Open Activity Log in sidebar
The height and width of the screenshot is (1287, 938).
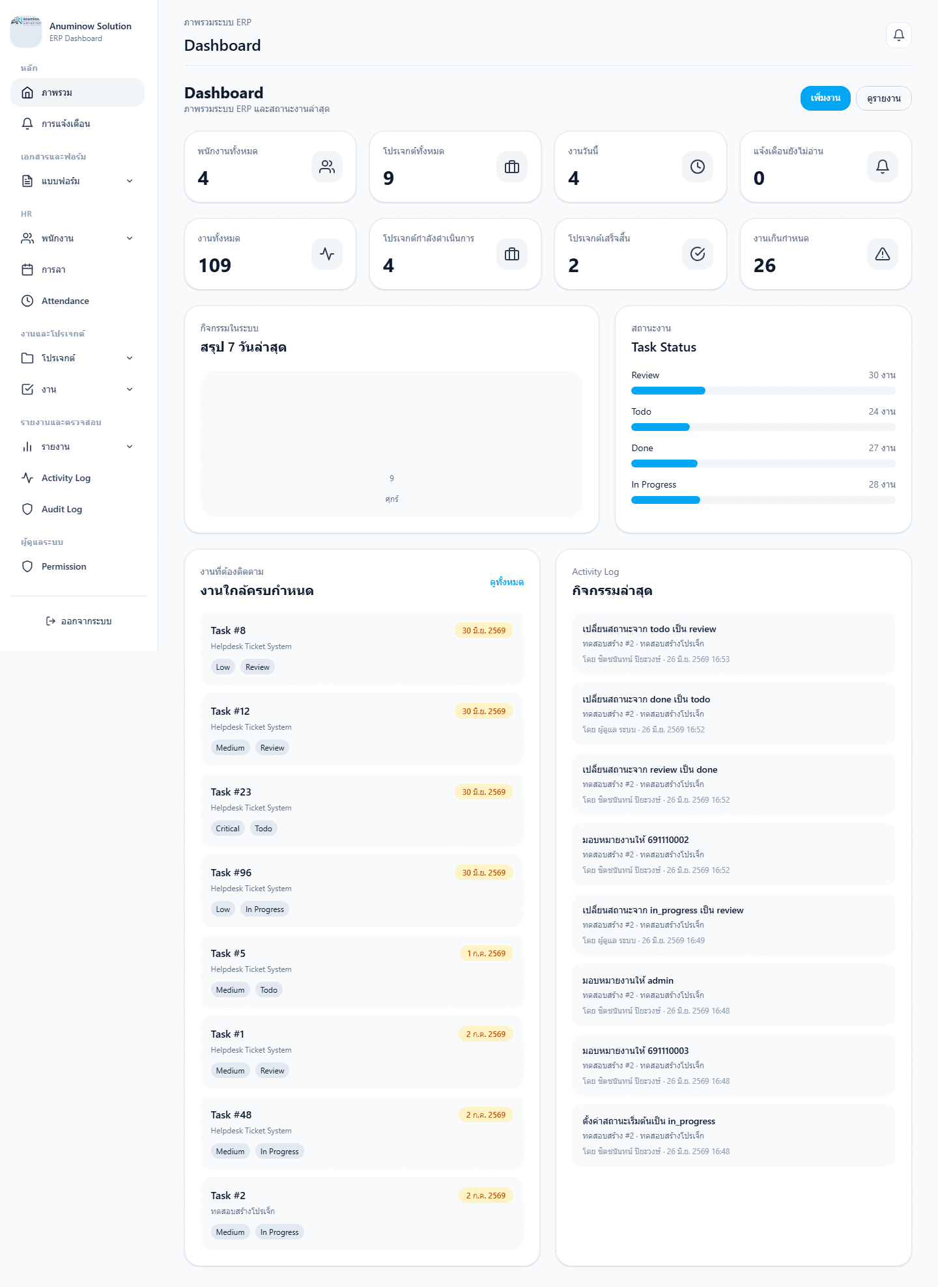(78, 478)
